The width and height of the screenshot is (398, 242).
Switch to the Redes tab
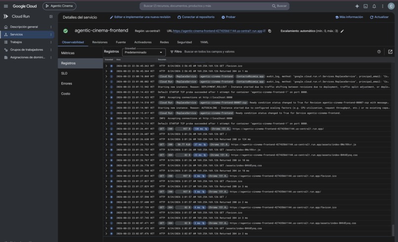pyautogui.click(x=164, y=42)
